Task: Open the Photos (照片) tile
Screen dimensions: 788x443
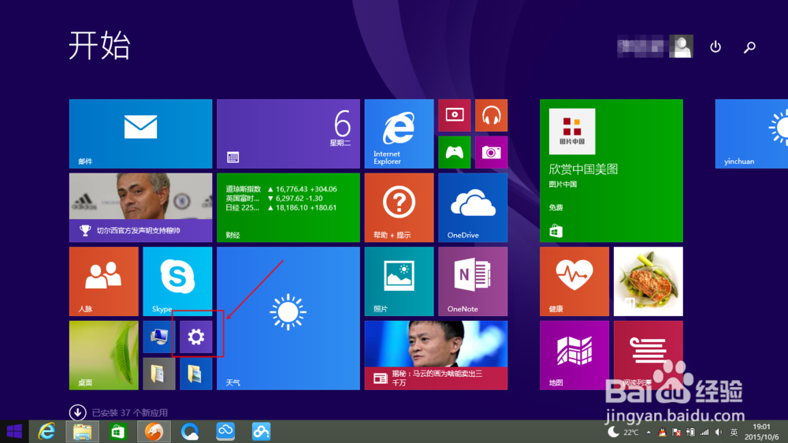Action: [x=399, y=281]
